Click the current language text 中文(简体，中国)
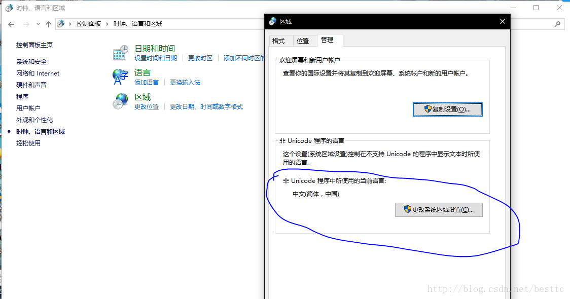 coord(316,194)
